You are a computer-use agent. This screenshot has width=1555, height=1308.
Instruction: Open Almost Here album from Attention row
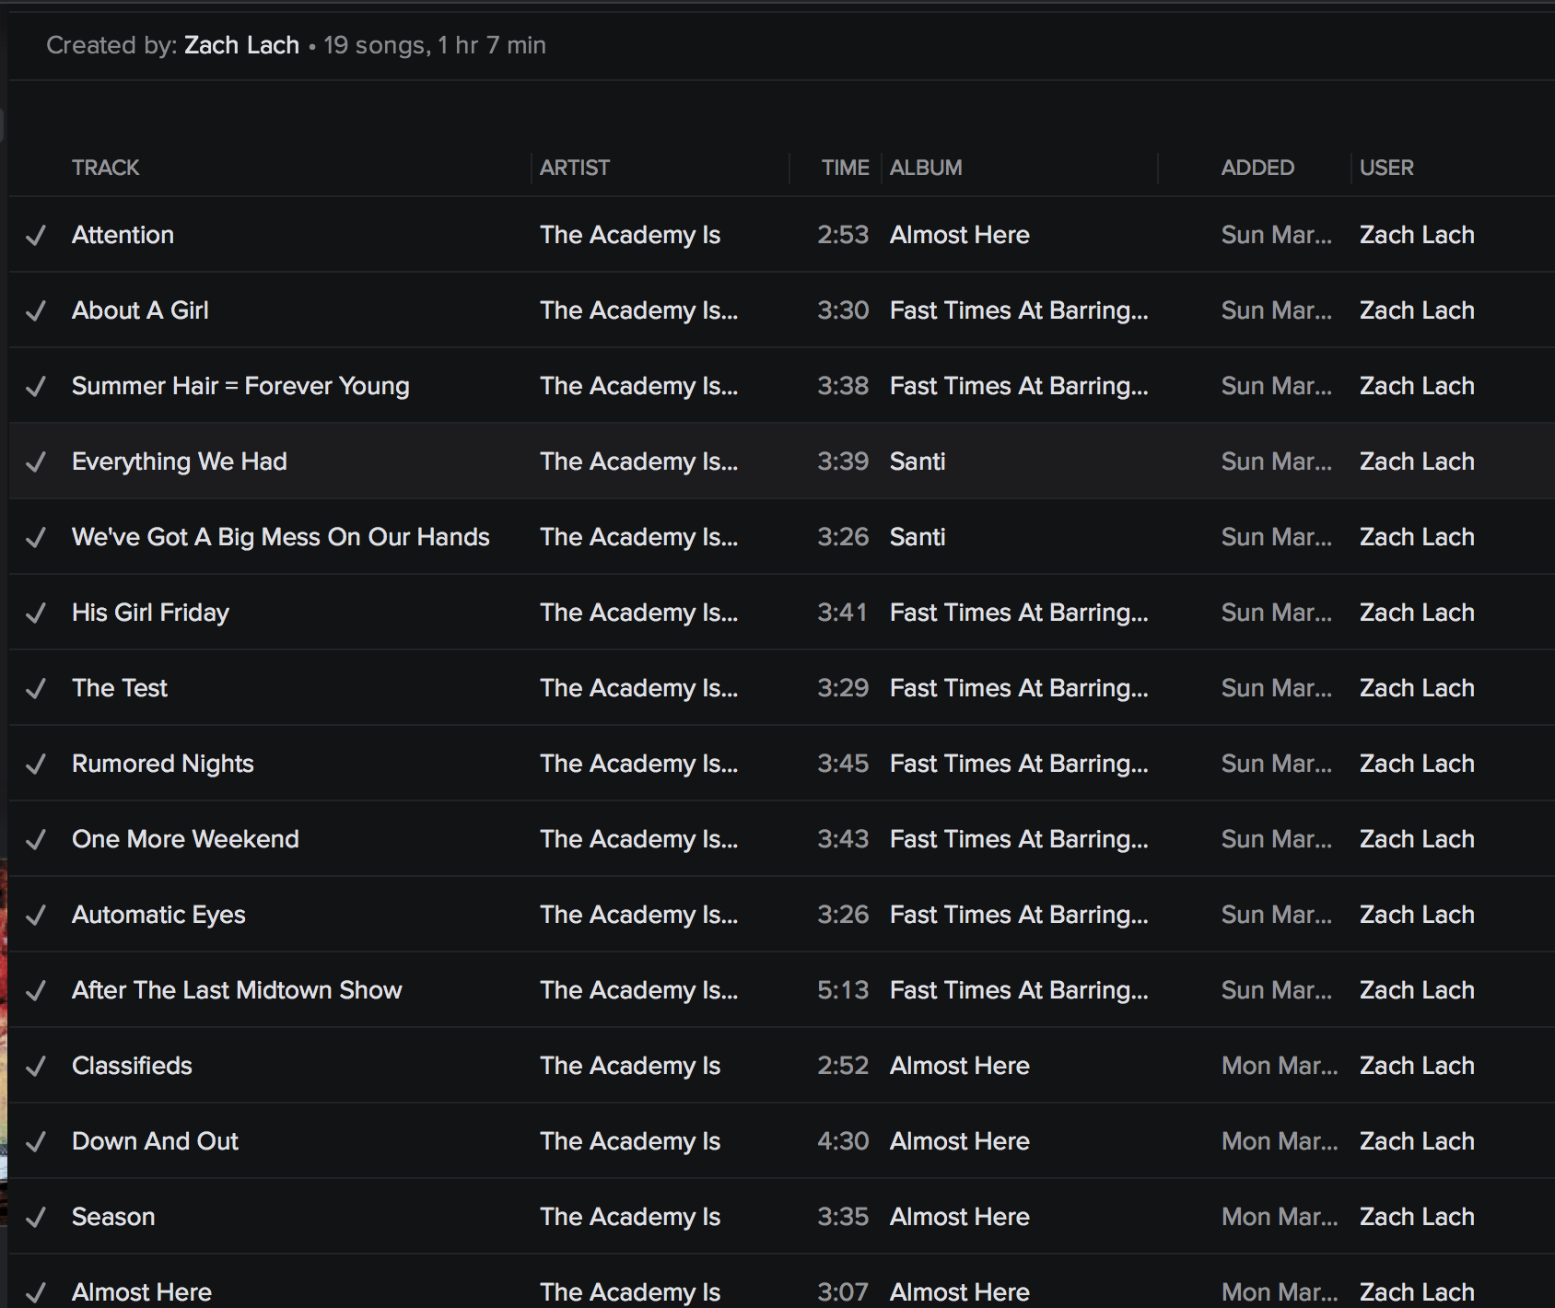click(x=960, y=235)
